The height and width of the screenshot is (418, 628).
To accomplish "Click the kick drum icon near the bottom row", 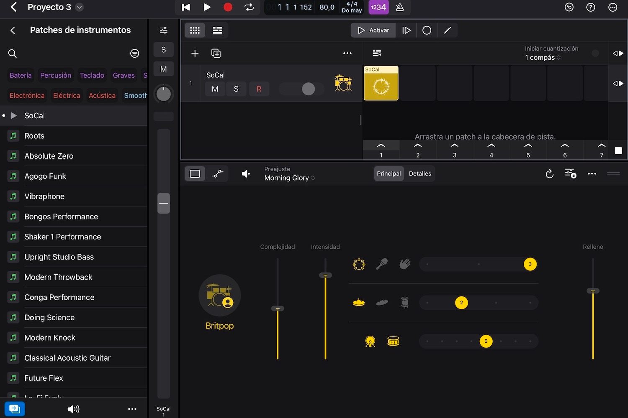I will [x=370, y=341].
